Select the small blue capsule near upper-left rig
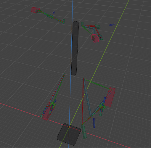This screenshot has width=151, height=148. pyautogui.click(x=54, y=13)
